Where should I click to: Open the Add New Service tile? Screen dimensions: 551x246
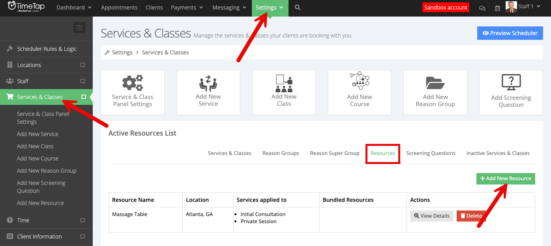click(x=208, y=92)
